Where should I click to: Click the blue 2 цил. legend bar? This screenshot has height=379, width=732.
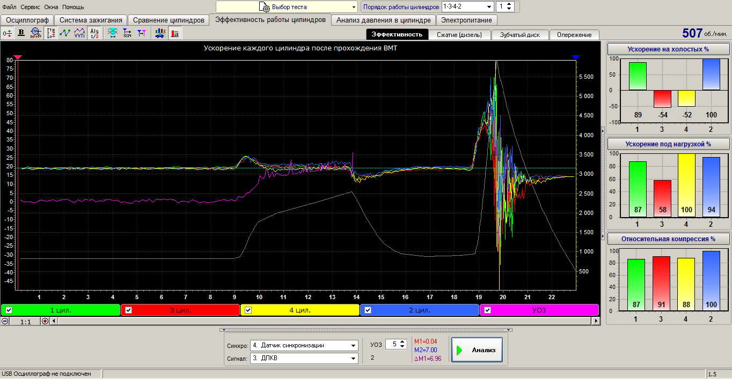pos(420,310)
